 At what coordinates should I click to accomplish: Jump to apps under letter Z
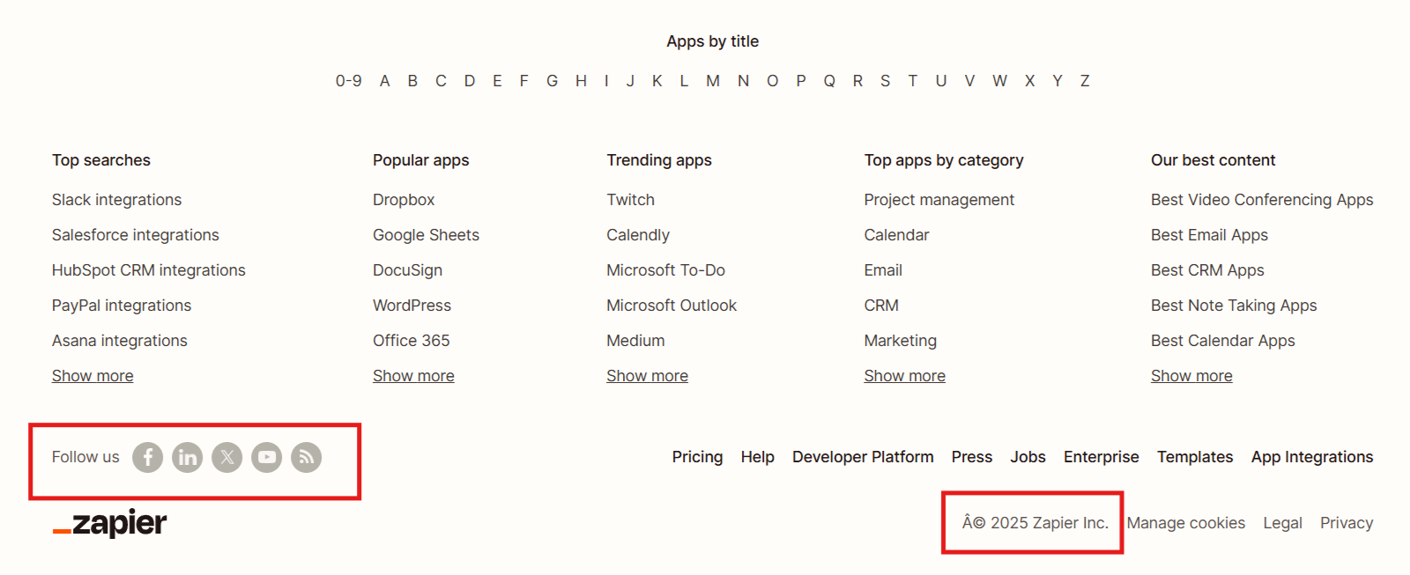1085,81
